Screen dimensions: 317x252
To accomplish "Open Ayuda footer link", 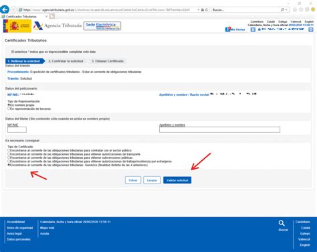I will point(44,233).
